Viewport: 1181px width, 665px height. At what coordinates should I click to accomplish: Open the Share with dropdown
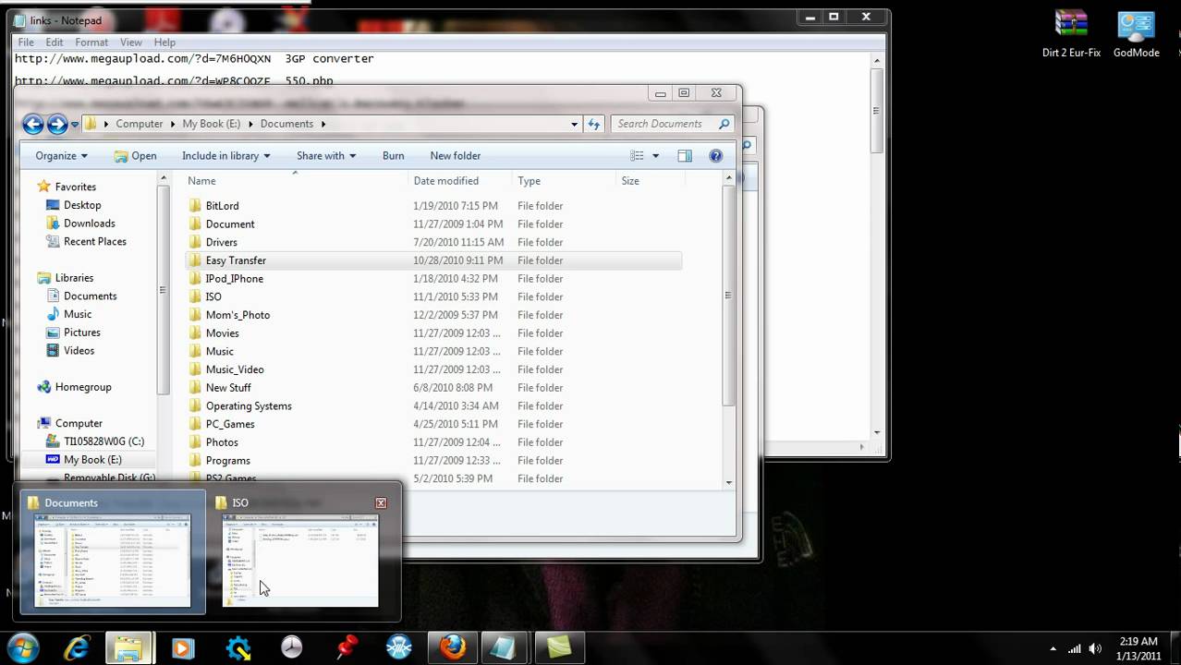(326, 156)
